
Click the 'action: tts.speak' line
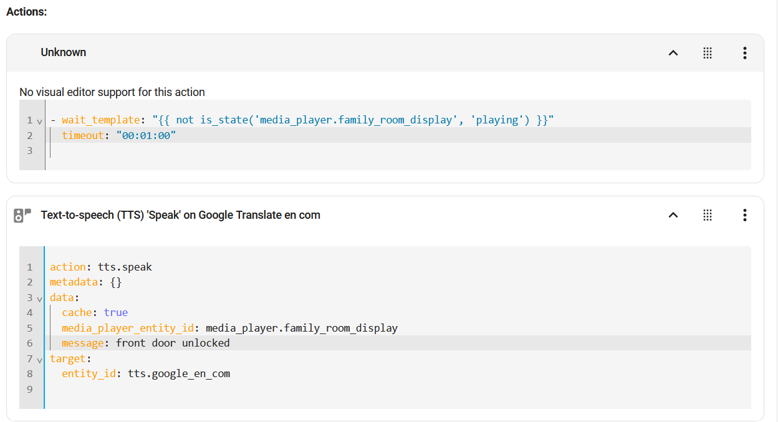tap(101, 267)
